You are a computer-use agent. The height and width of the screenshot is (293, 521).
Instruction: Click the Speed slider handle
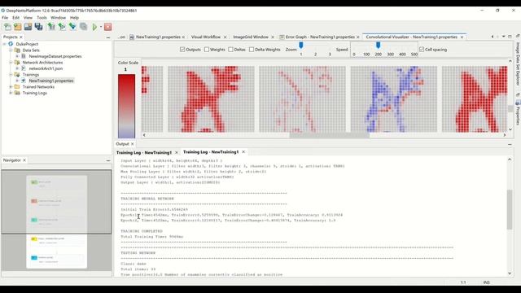coord(378,46)
